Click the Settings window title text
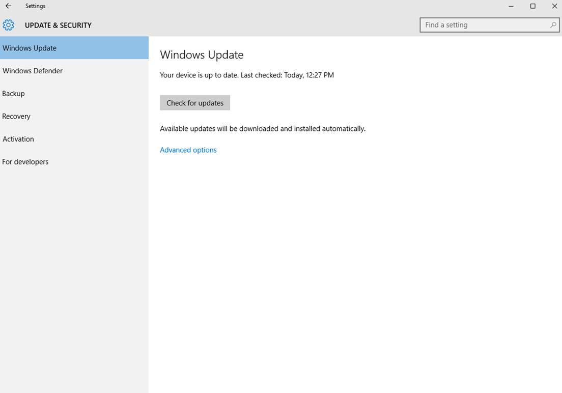Image resolution: width=562 pixels, height=393 pixels. (35, 6)
